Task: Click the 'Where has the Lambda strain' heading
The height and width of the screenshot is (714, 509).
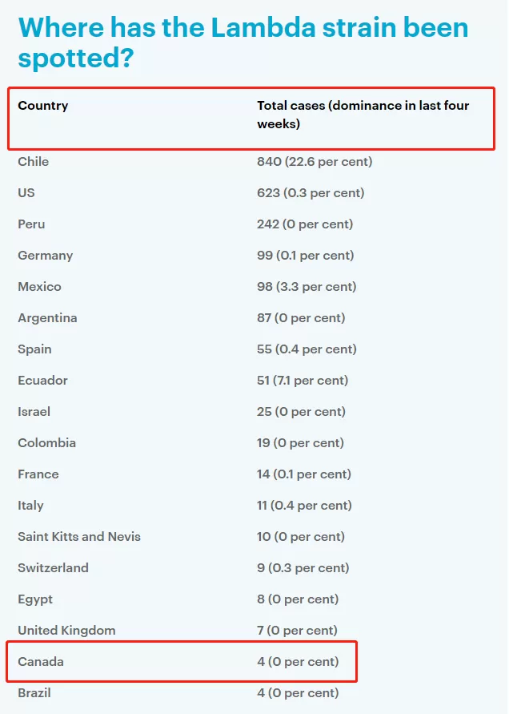Action: (243, 42)
